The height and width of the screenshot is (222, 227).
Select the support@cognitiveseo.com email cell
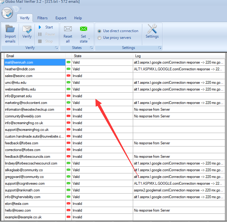click(x=35, y=183)
